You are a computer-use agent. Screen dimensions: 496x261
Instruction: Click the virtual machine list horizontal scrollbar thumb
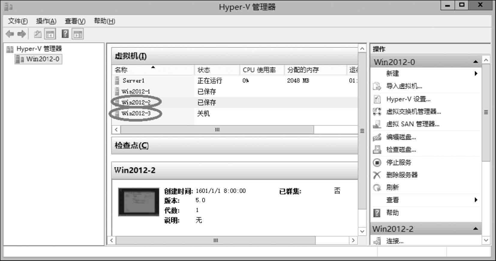click(217, 129)
